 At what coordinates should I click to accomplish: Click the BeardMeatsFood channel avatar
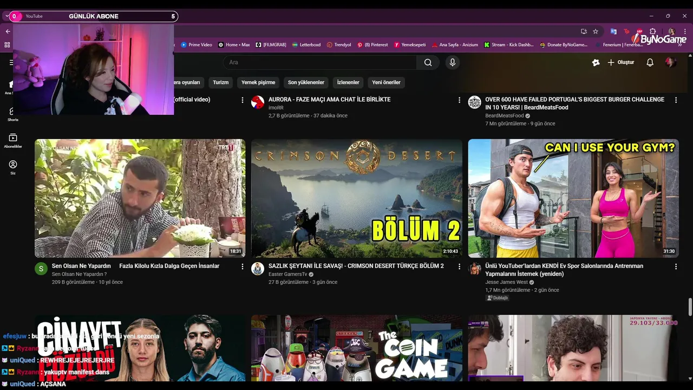point(474,102)
